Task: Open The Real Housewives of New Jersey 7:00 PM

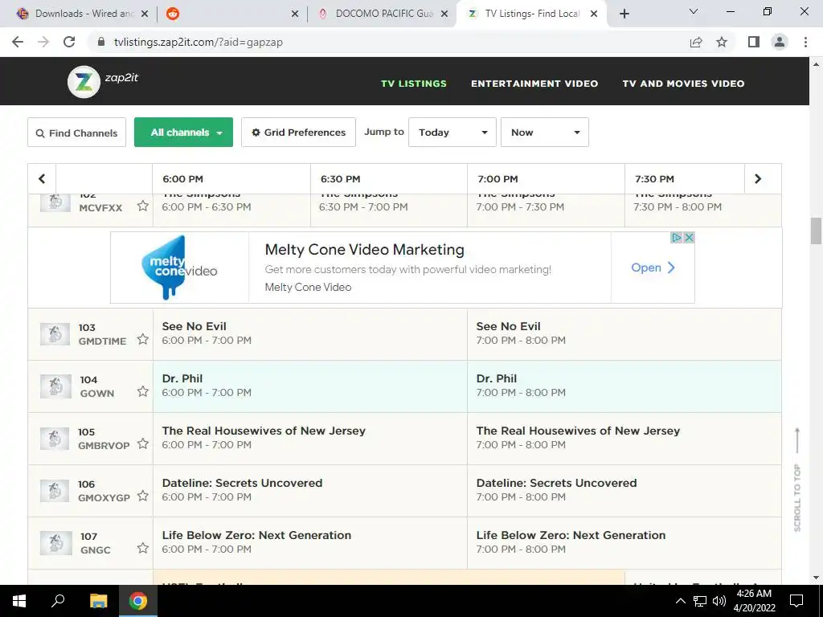Action: point(624,439)
